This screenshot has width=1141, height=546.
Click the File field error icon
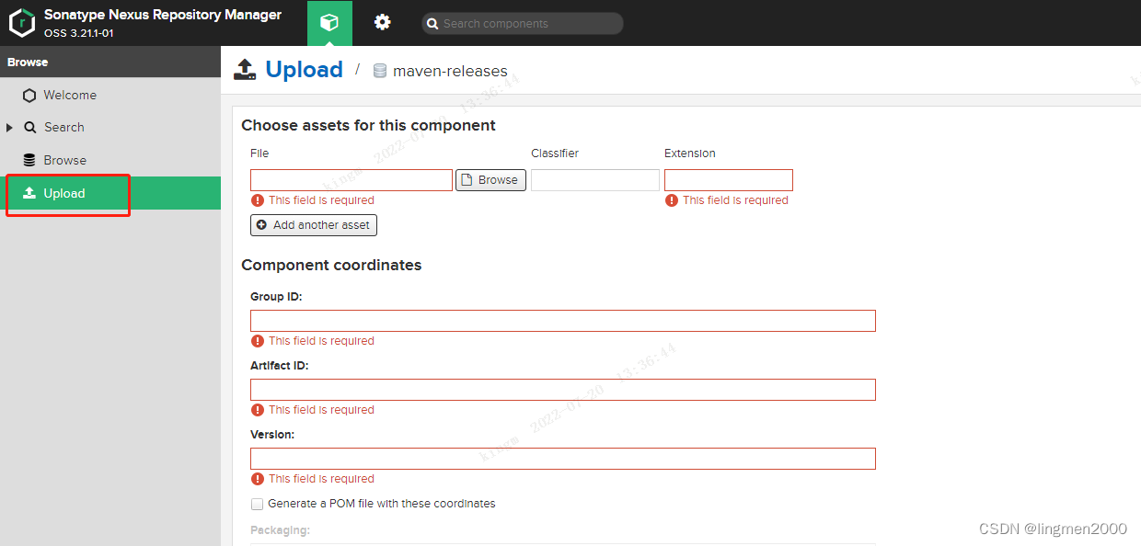[x=258, y=200]
